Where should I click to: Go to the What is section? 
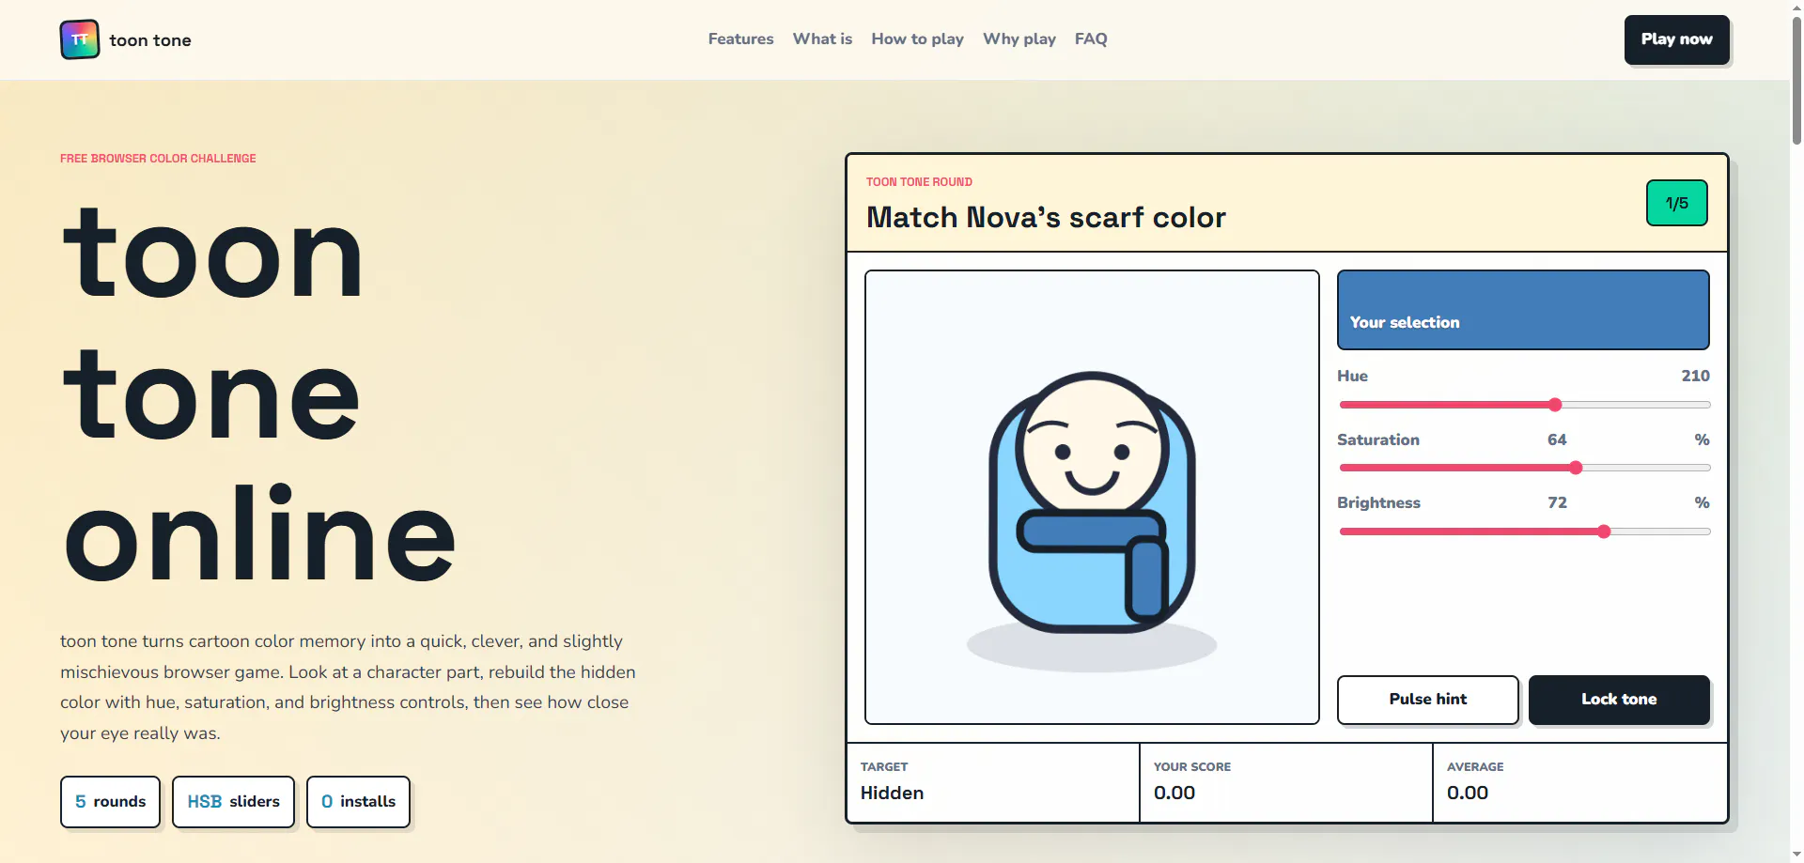tap(822, 39)
